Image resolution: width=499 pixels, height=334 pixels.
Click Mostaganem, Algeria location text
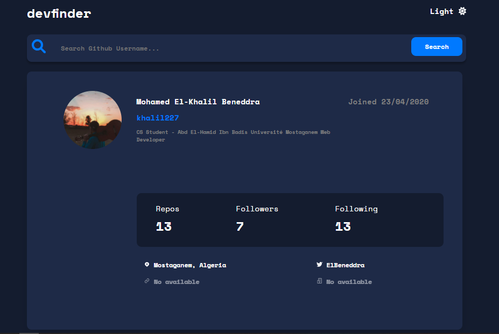click(189, 265)
